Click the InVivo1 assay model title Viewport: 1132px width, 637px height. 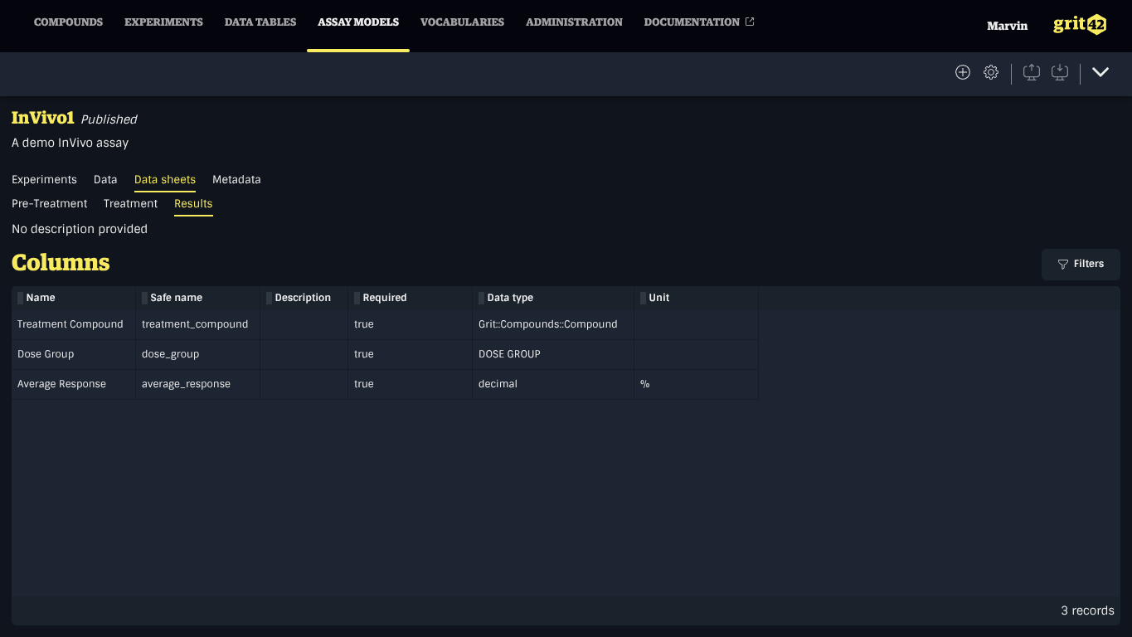[43, 118]
